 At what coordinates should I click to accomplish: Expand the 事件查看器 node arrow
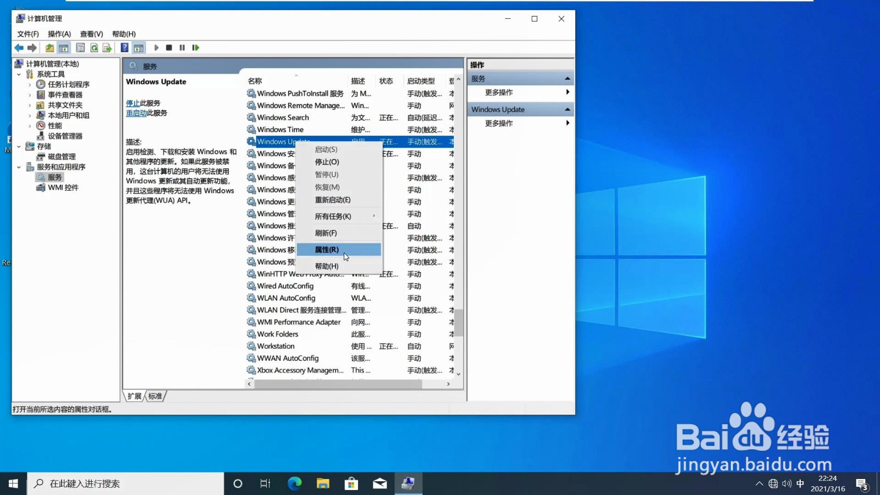[x=30, y=95]
